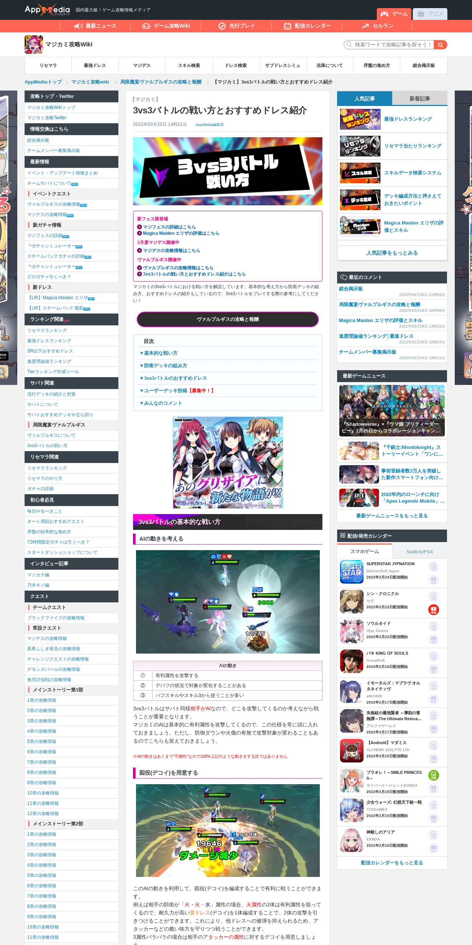Image resolution: width=472 pixels, height=945 pixels.
Task: Select the 新着記事 tab
Action: point(419,99)
